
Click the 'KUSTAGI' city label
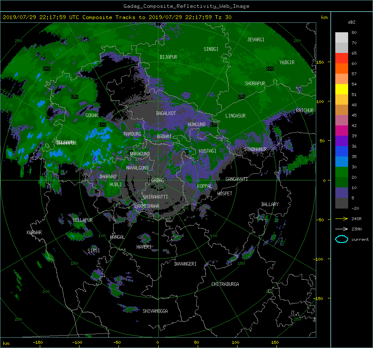208,151
